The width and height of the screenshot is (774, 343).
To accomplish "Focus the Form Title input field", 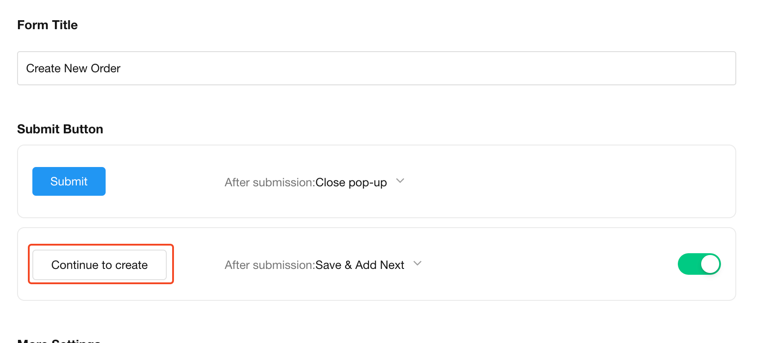I will click(x=376, y=68).
